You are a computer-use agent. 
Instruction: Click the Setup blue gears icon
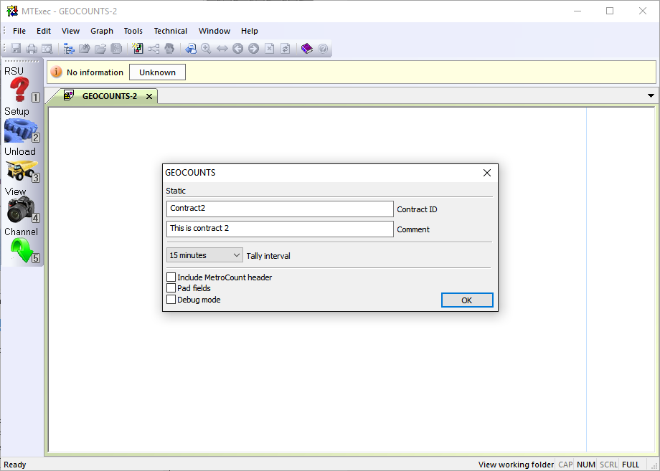20,130
